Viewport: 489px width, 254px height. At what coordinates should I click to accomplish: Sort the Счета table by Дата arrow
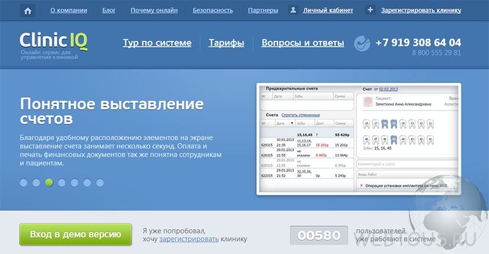292,123
